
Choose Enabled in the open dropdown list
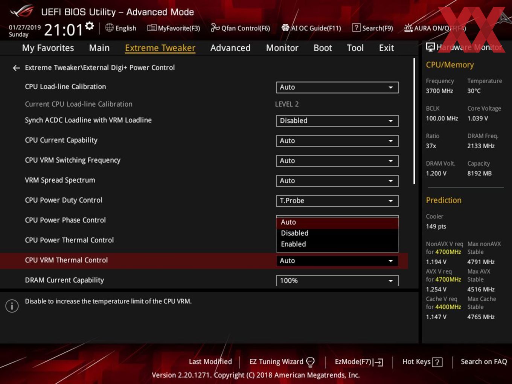pos(337,244)
